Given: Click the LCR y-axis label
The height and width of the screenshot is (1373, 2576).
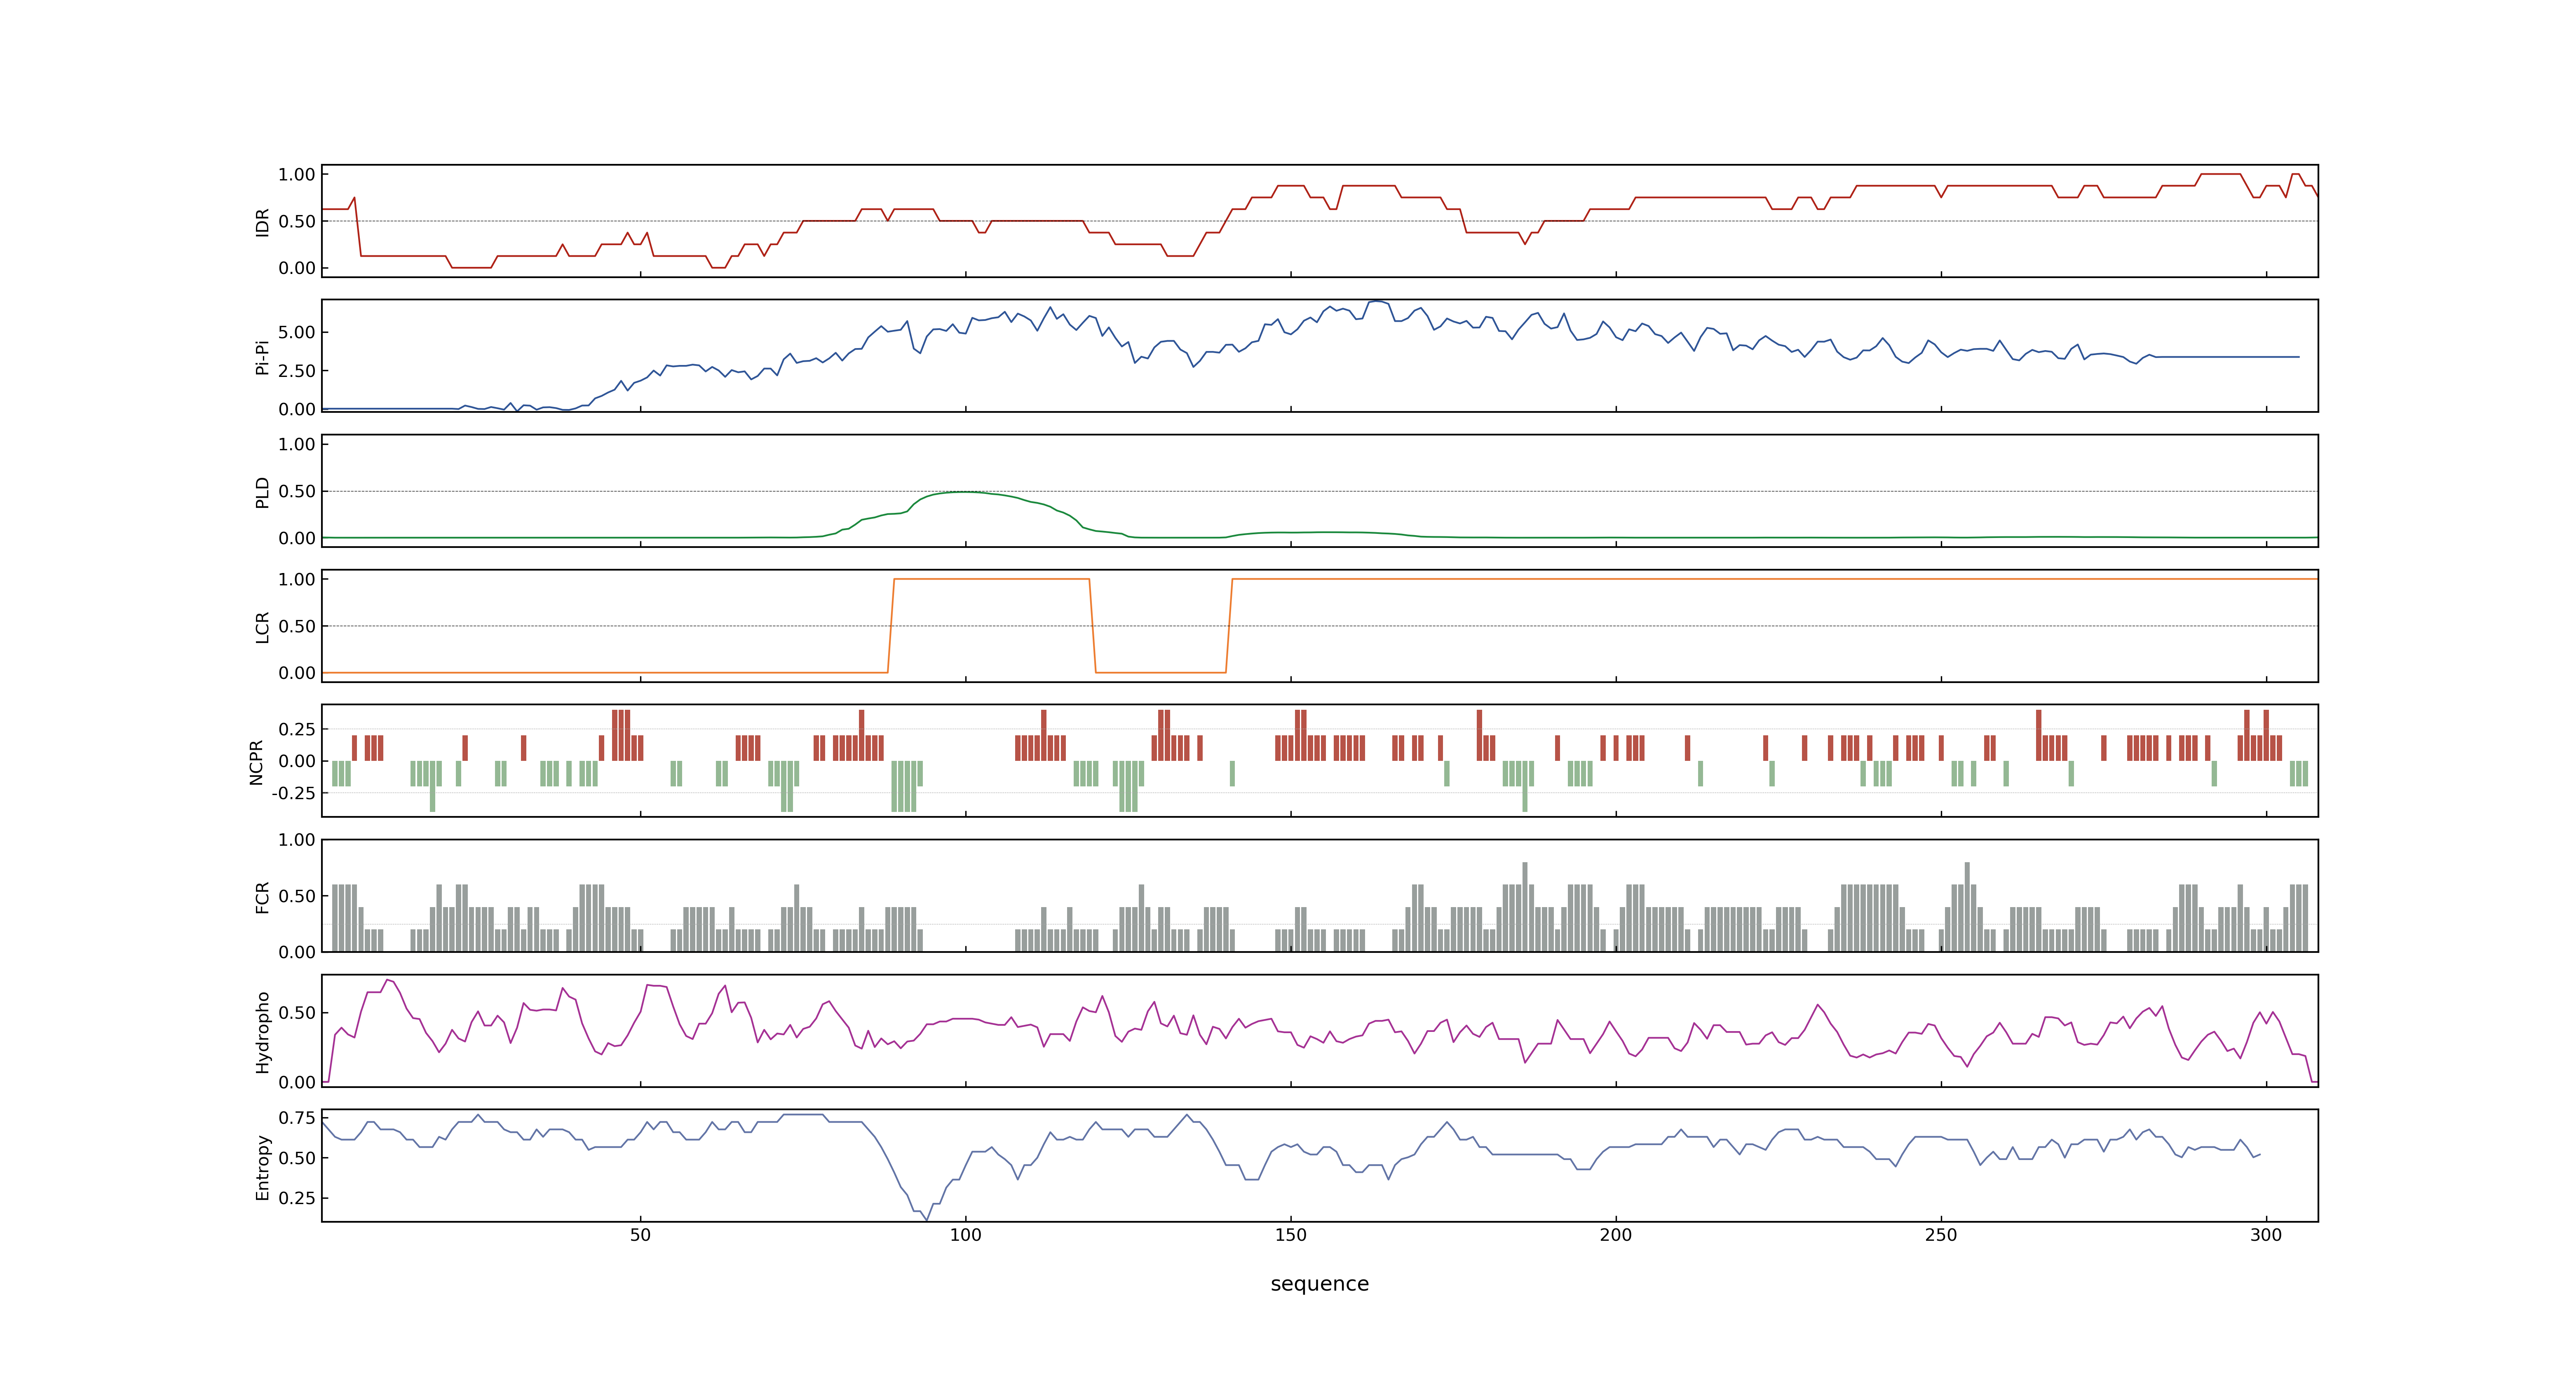Looking at the screenshot, I should [x=262, y=627].
